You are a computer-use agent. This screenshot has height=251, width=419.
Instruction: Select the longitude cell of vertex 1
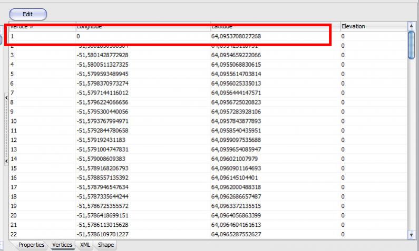point(142,36)
